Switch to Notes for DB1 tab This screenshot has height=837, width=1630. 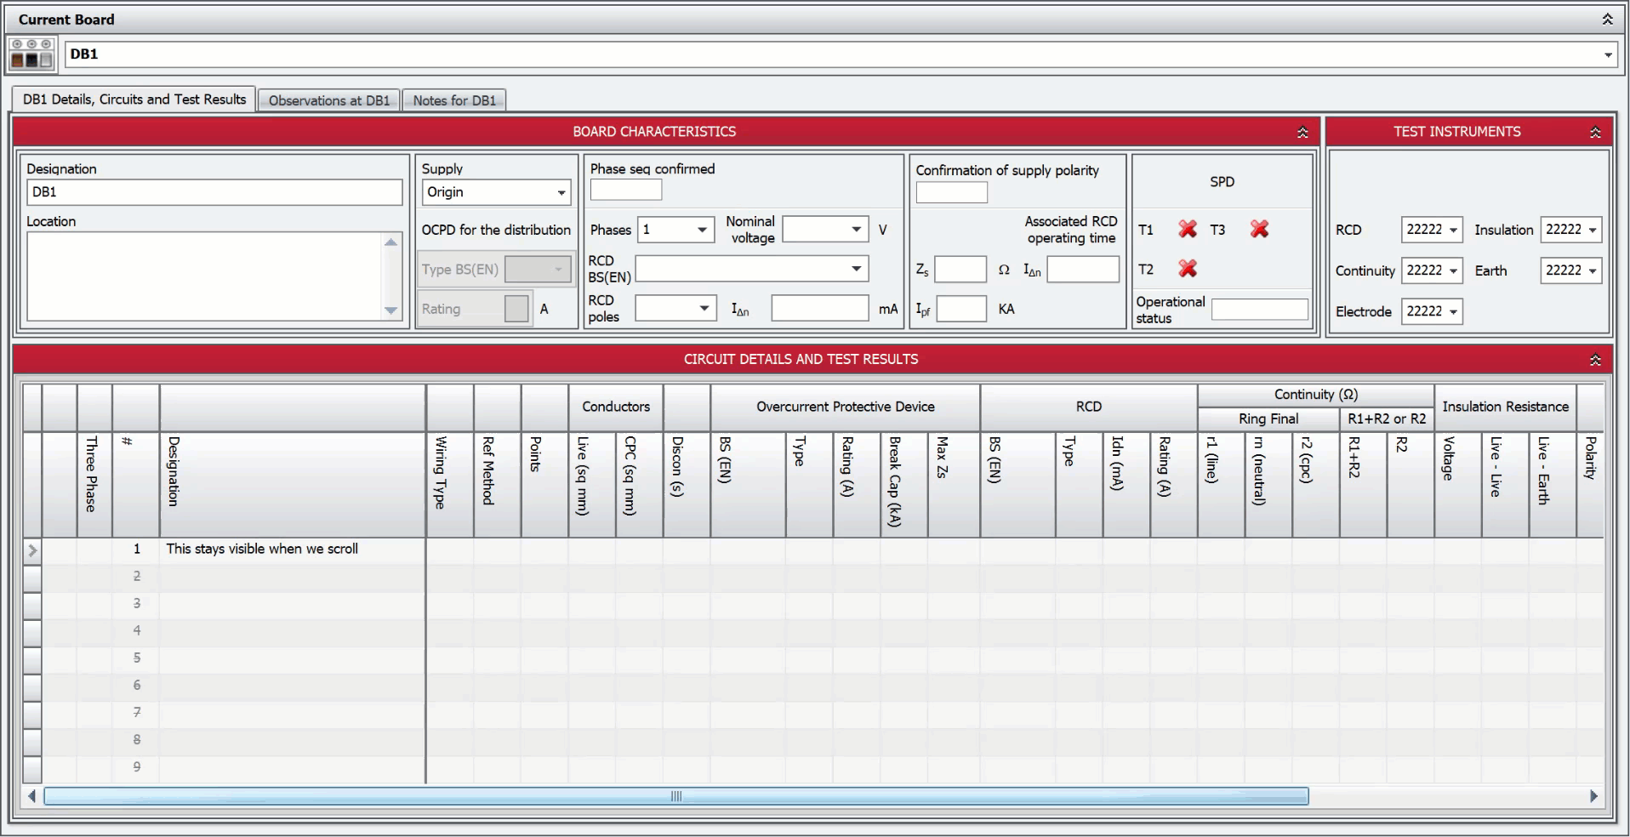click(454, 100)
